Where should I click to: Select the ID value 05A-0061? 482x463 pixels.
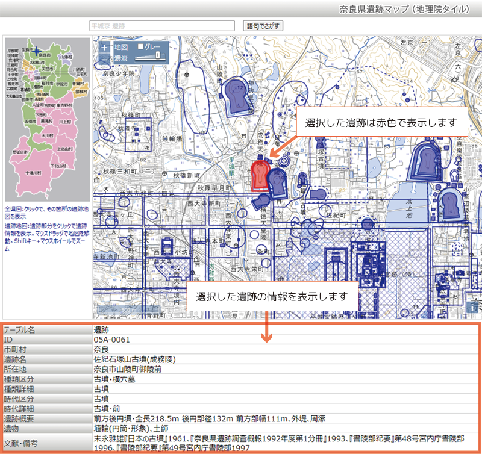coord(112,340)
